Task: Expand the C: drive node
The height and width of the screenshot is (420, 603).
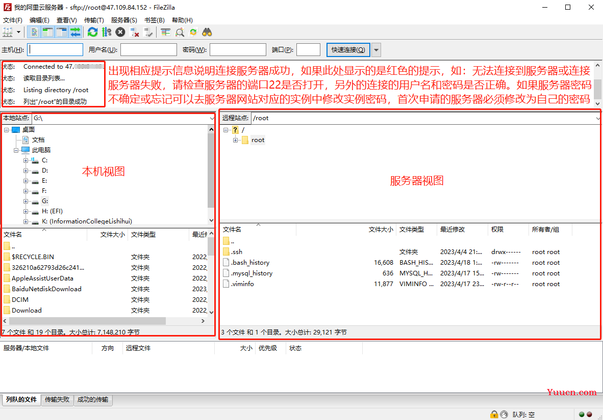Action: point(26,160)
